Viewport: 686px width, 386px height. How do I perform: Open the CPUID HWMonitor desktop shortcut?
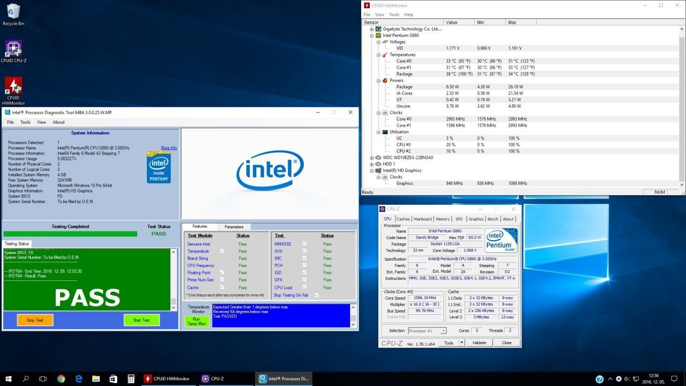coord(13,91)
